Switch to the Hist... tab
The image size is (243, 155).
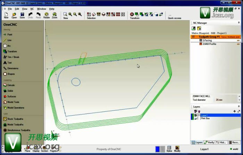221,142
